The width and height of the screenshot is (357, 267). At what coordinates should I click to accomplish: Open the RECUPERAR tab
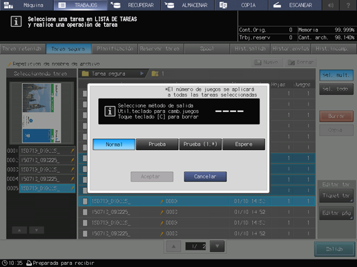(x=134, y=5)
